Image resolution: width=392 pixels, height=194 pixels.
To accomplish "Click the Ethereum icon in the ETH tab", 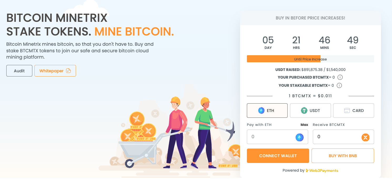I will 261,110.
